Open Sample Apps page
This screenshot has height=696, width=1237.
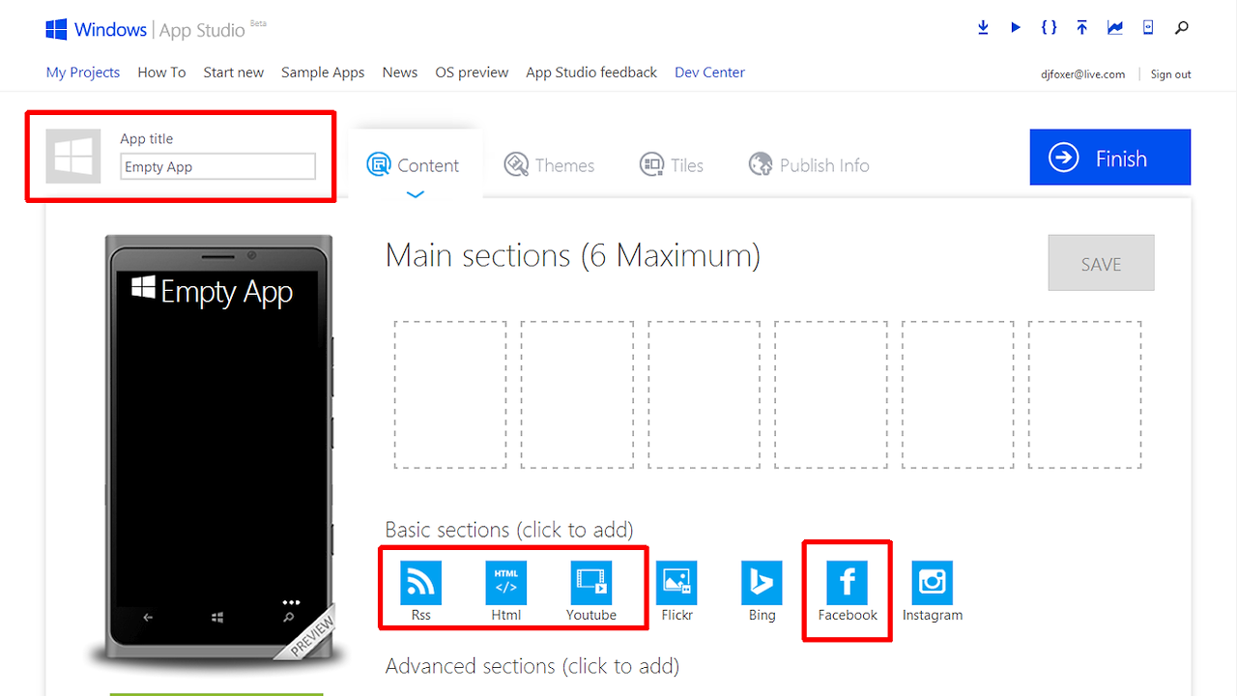(x=323, y=72)
